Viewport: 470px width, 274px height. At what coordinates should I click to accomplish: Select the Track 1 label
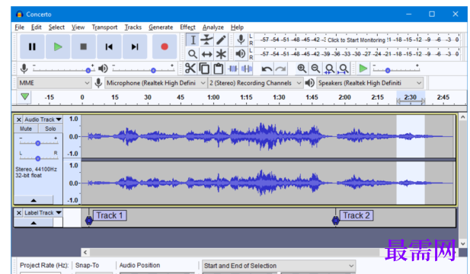[x=110, y=215]
